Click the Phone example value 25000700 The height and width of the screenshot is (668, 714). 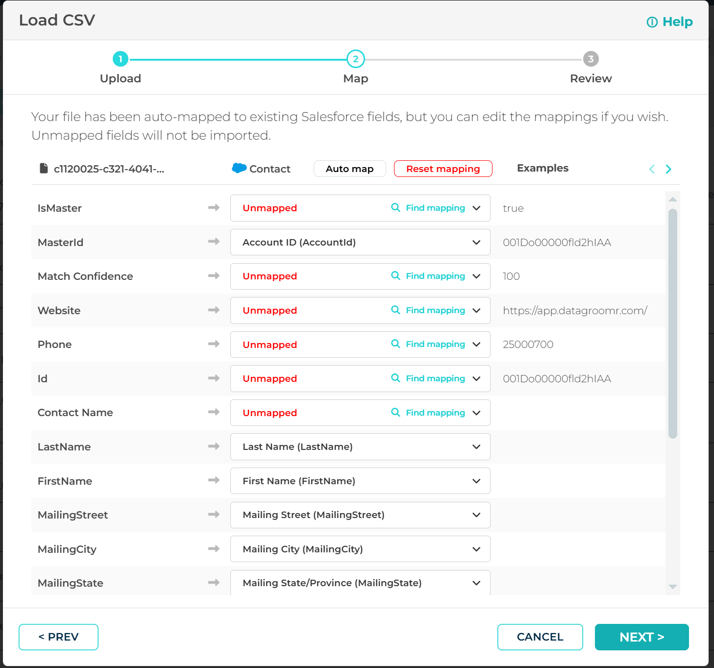pyautogui.click(x=528, y=345)
